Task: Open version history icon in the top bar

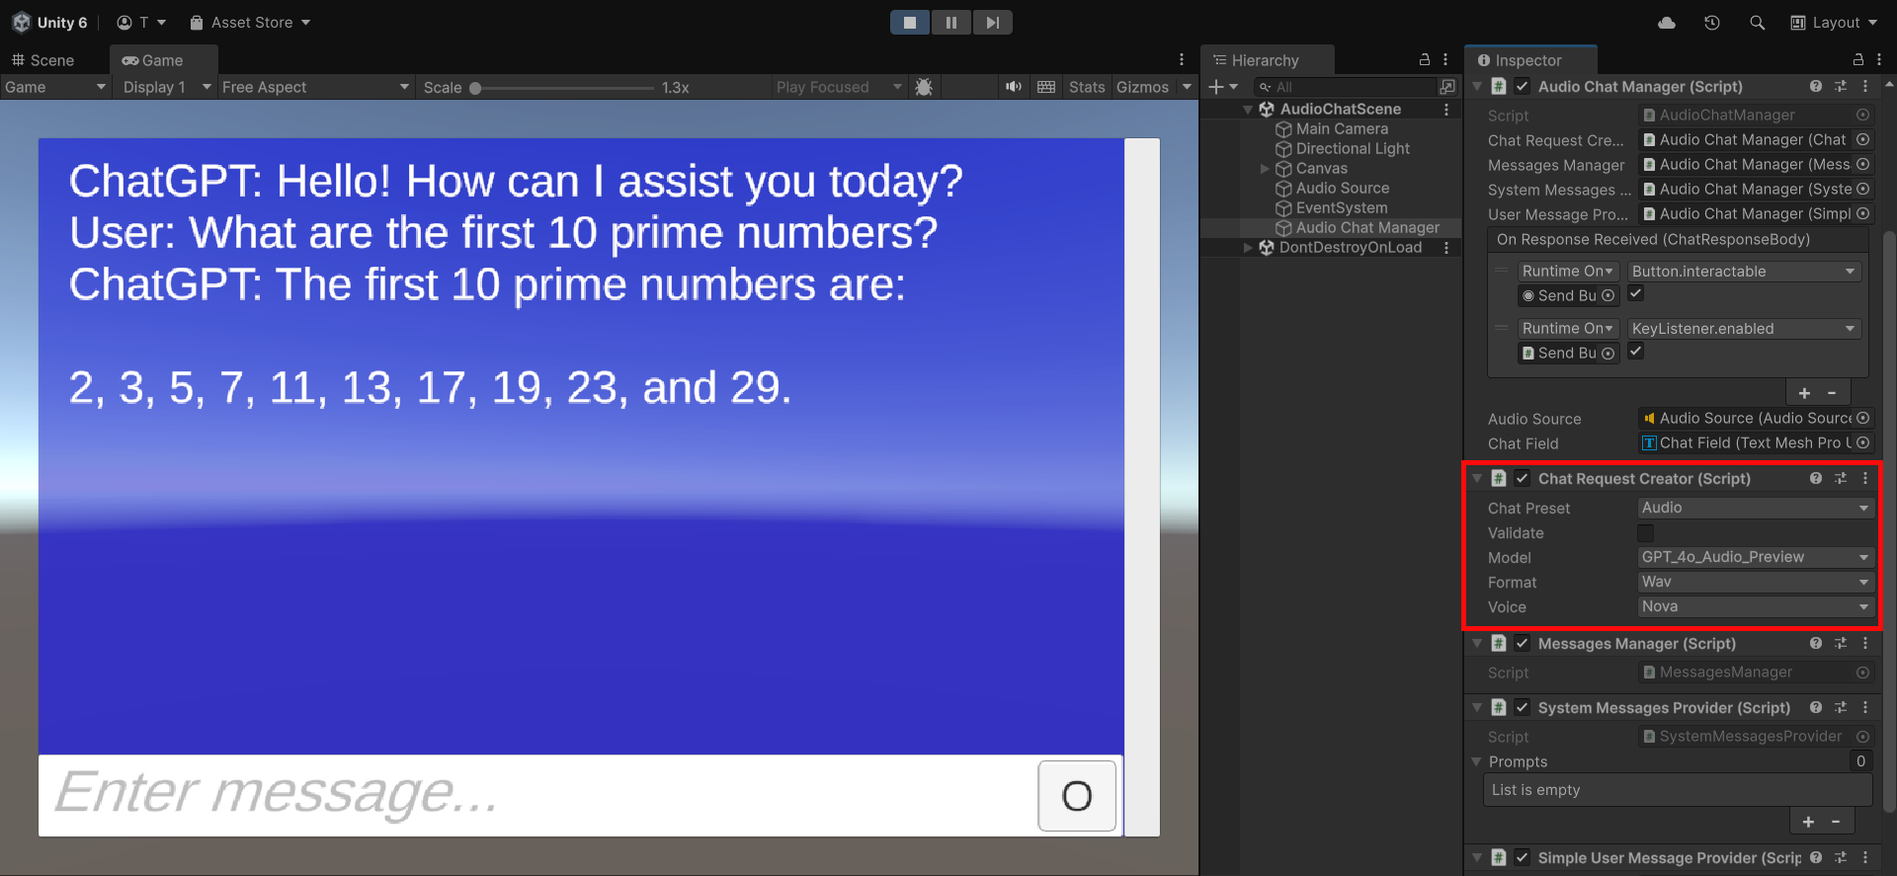Action: tap(1712, 23)
